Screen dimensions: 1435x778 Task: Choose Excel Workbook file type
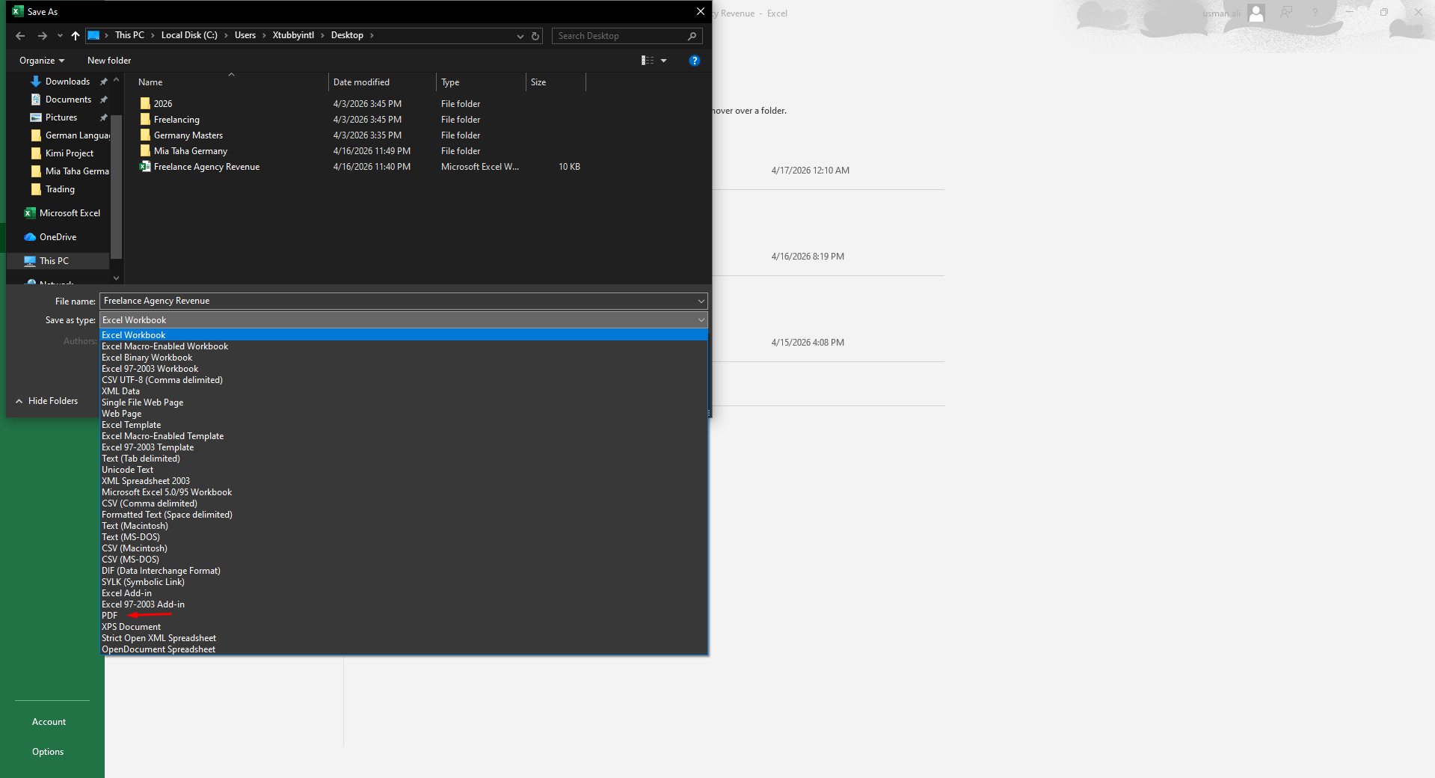[404, 335]
